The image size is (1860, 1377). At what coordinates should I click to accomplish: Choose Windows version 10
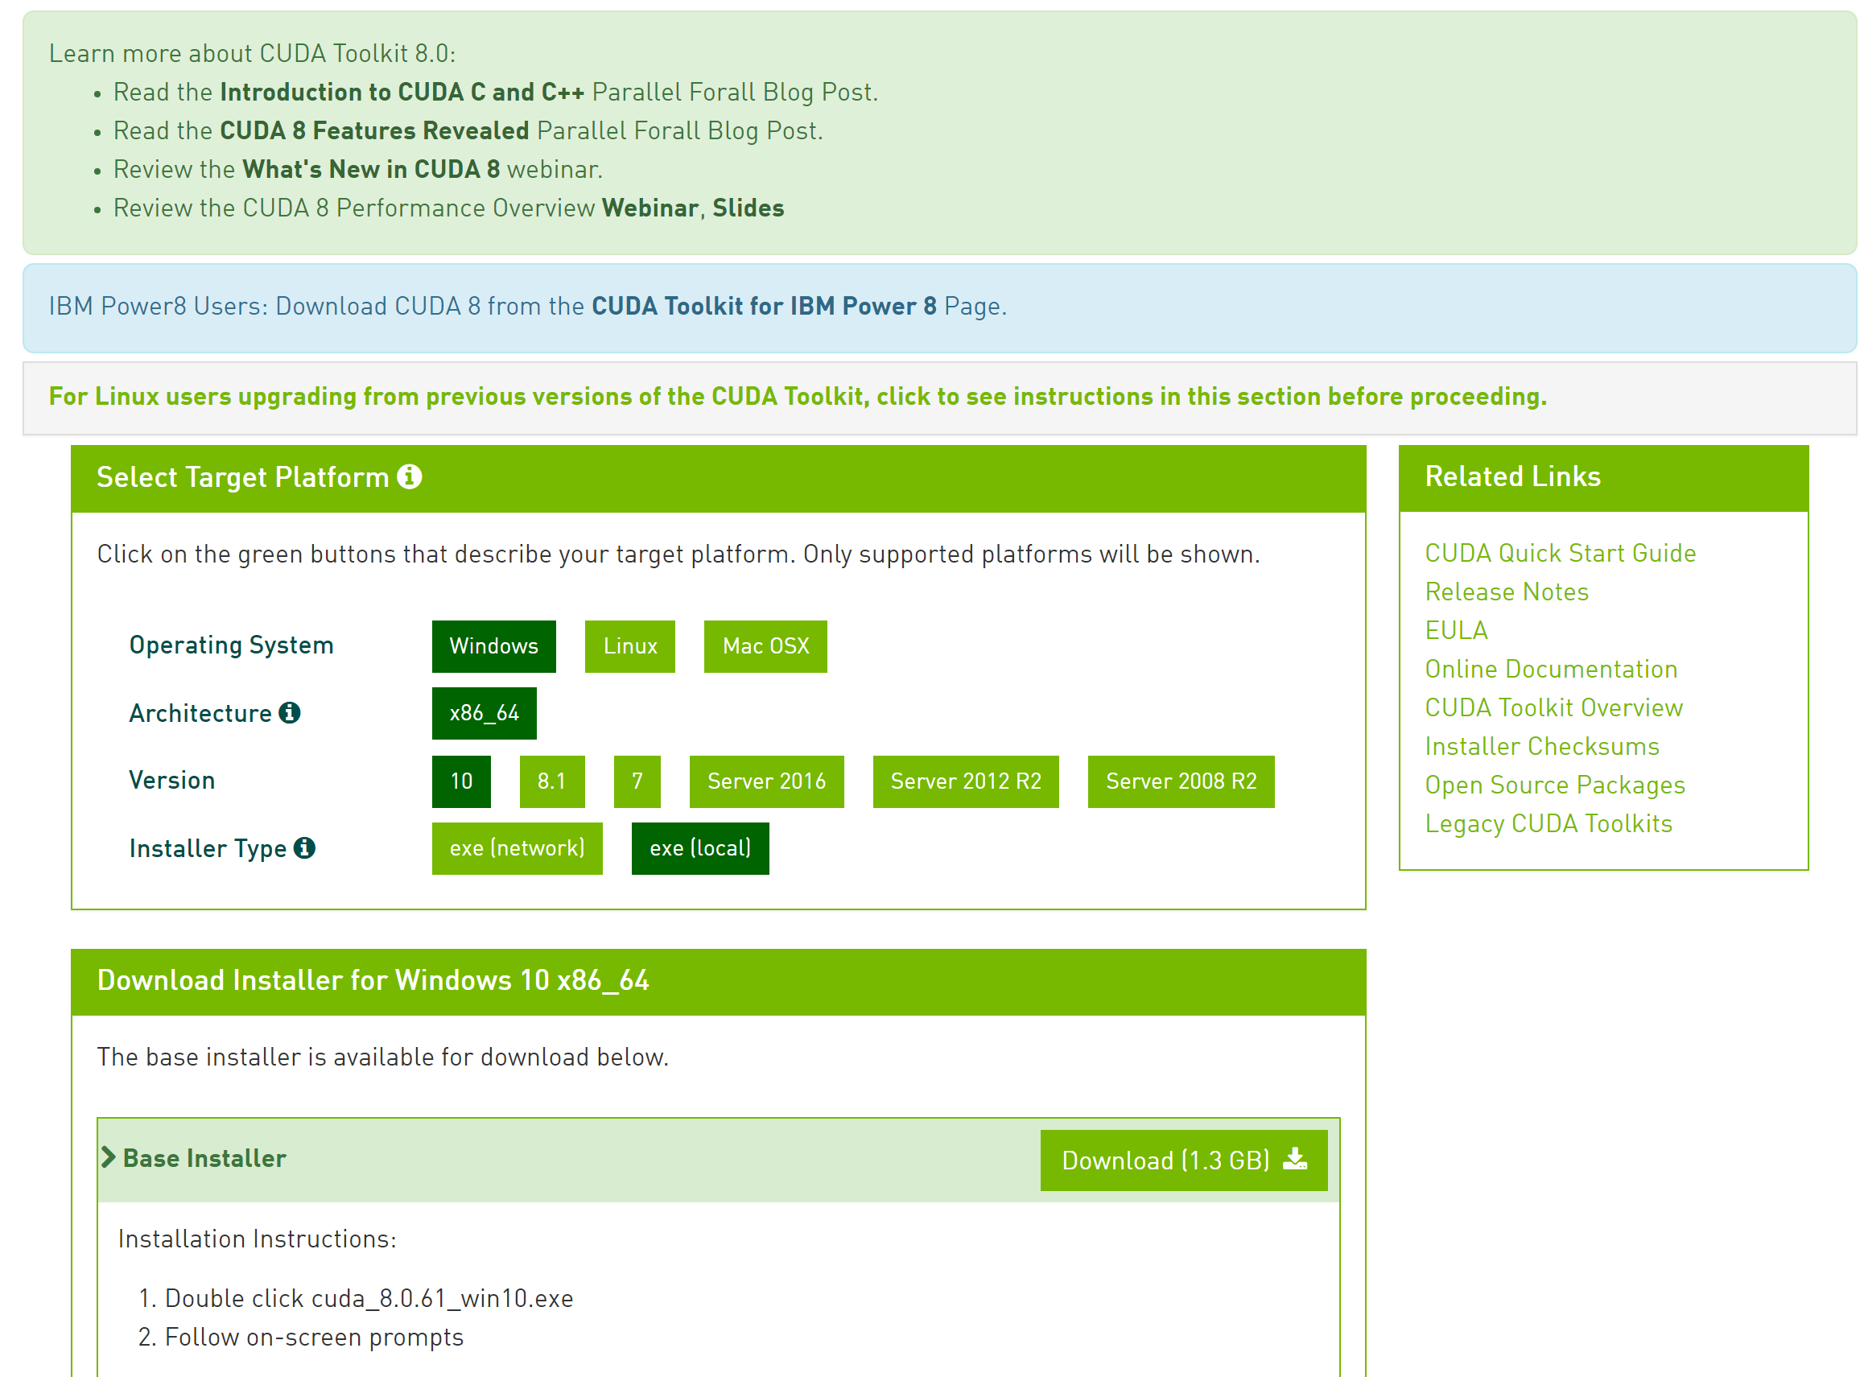461,781
